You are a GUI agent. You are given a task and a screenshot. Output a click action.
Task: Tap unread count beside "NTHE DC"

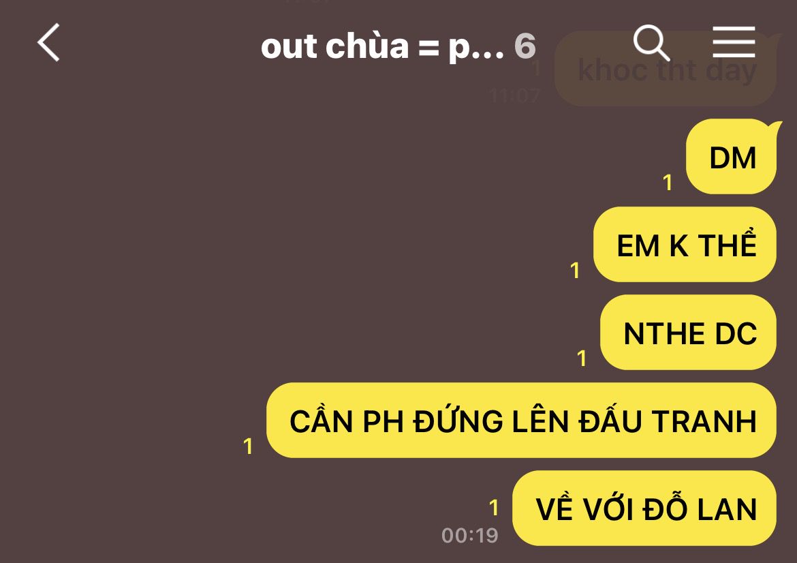coord(582,359)
